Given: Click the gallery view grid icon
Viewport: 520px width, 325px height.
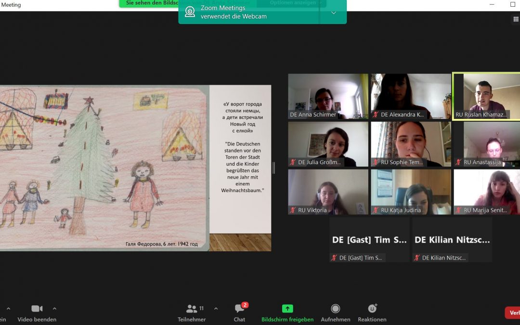Looking at the screenshot, I should [516, 19].
